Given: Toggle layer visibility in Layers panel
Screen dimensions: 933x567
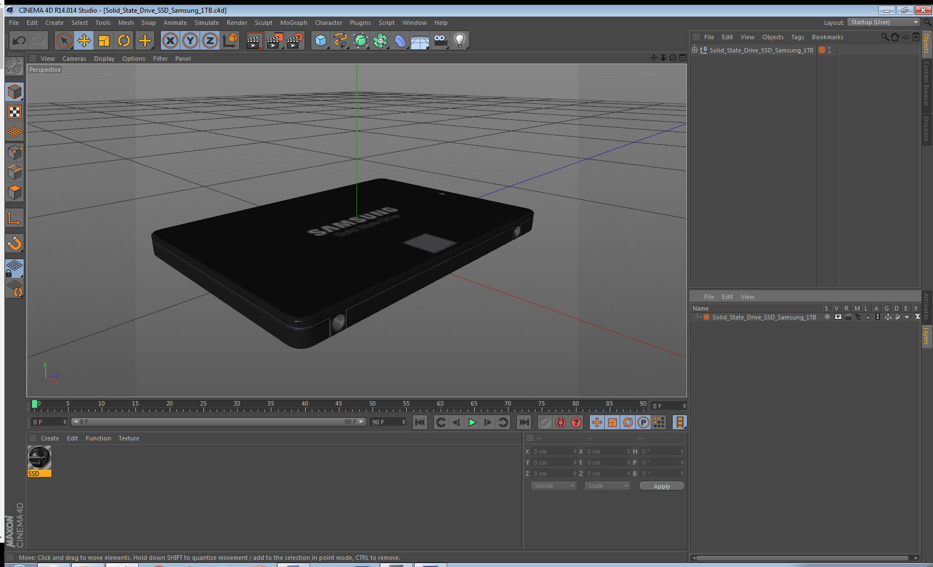Looking at the screenshot, I should click(838, 317).
